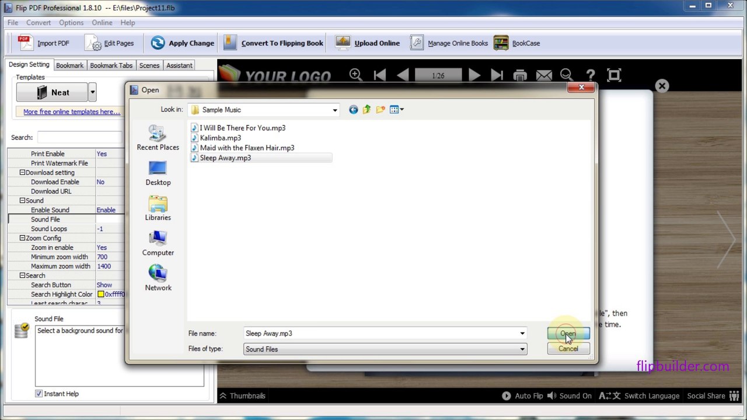Switch to the Assistant tab
The height and width of the screenshot is (420, 747).
[x=179, y=65]
